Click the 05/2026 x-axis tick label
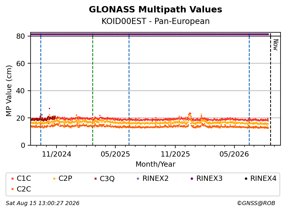Viewport: 286px width, 212px height. [234, 154]
